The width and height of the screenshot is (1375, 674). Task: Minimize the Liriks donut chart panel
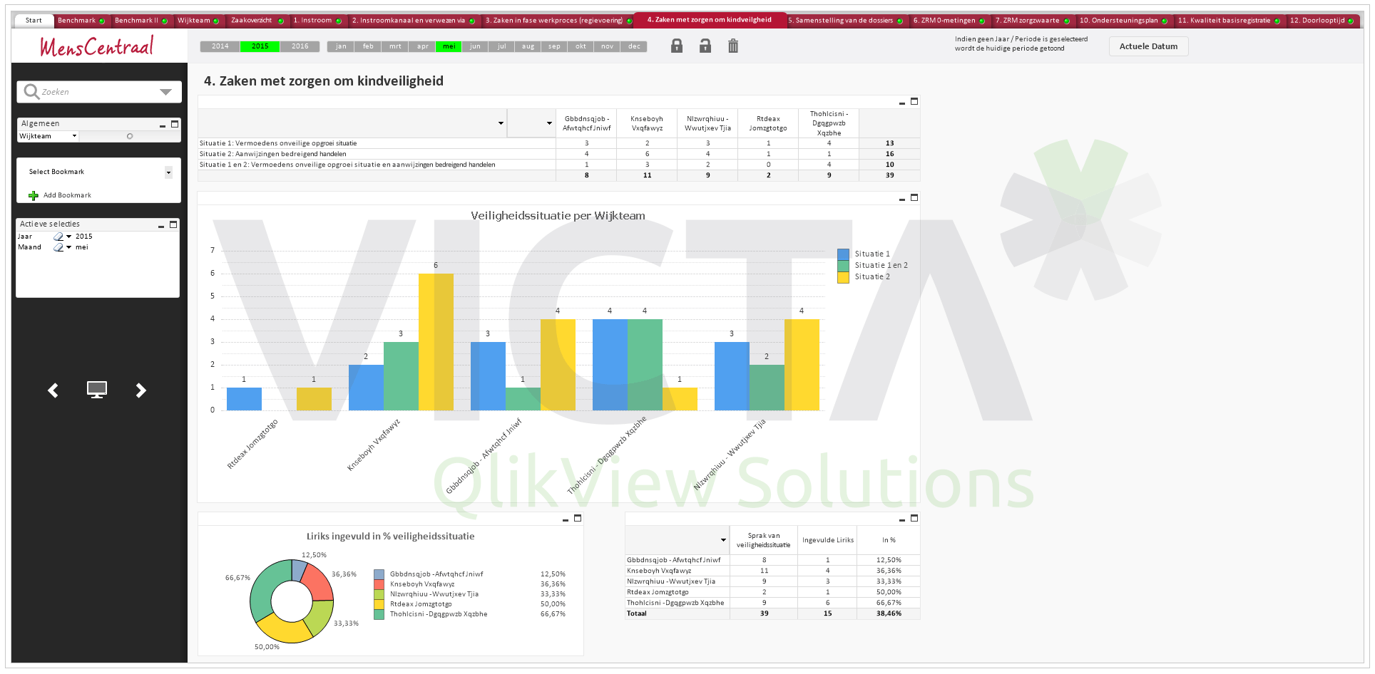pyautogui.click(x=566, y=519)
